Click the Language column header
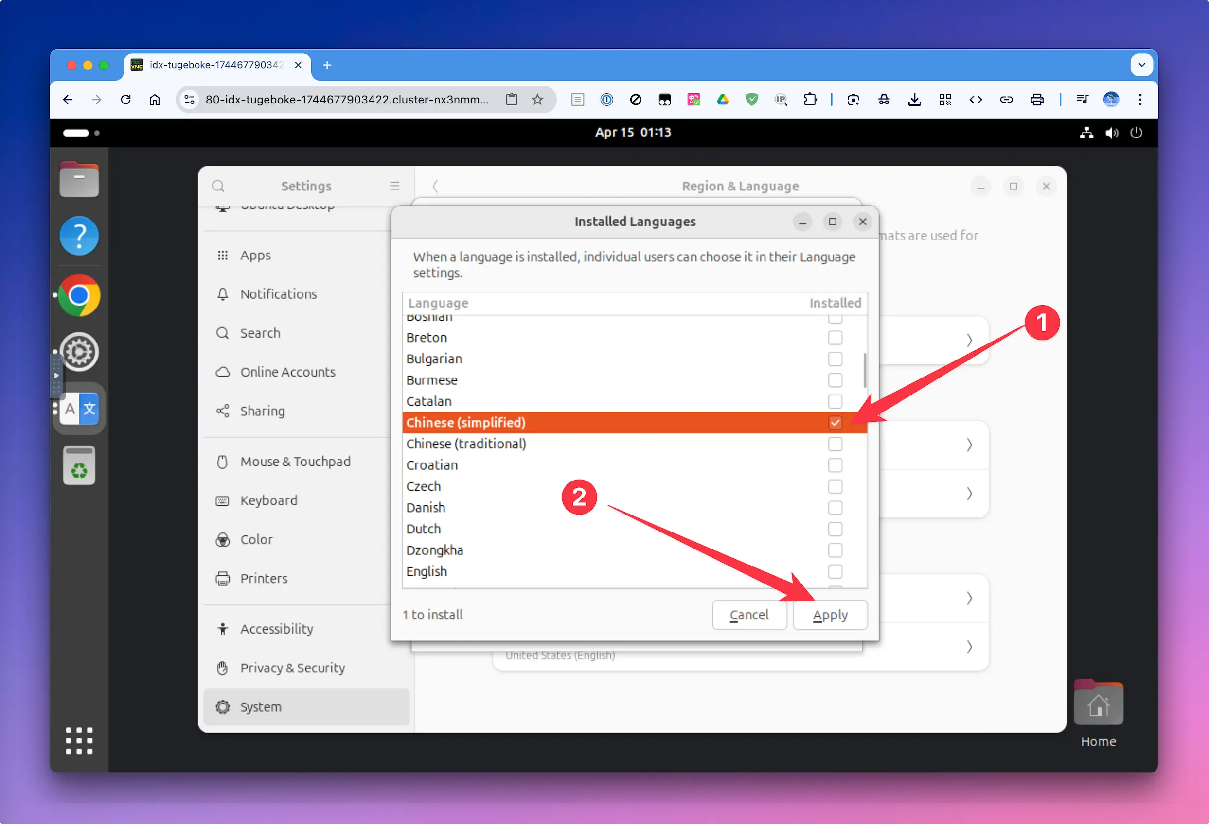Screen dimensions: 1209x824 (x=438, y=303)
